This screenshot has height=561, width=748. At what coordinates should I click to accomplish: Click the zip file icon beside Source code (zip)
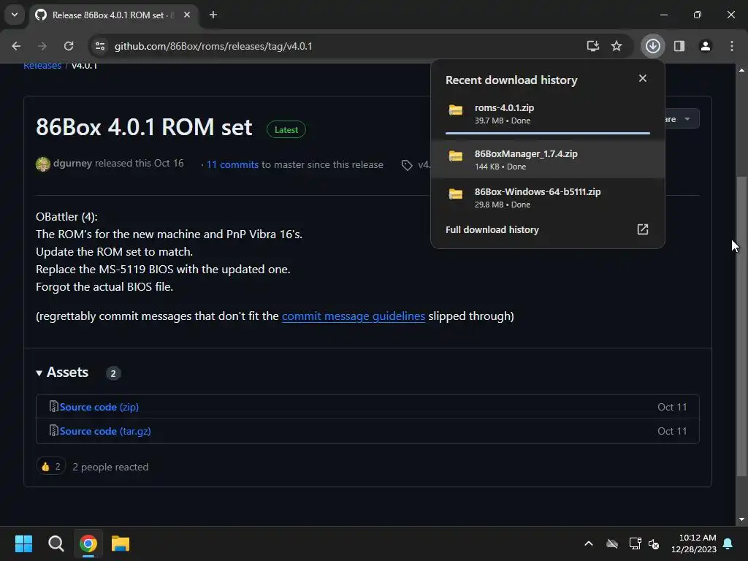(x=53, y=406)
